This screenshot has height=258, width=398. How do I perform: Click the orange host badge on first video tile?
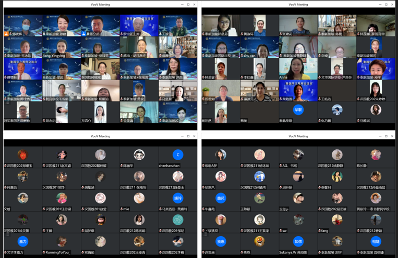tap(6, 34)
